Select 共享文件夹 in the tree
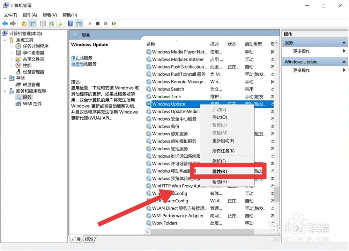 click(x=34, y=59)
